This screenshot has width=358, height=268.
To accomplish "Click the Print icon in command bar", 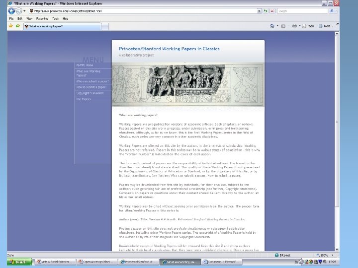I will coord(294,26).
